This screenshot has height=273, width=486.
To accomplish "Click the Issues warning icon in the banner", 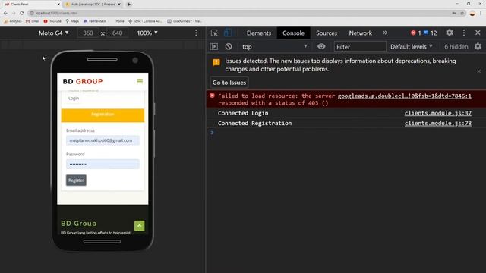I will (216, 62).
